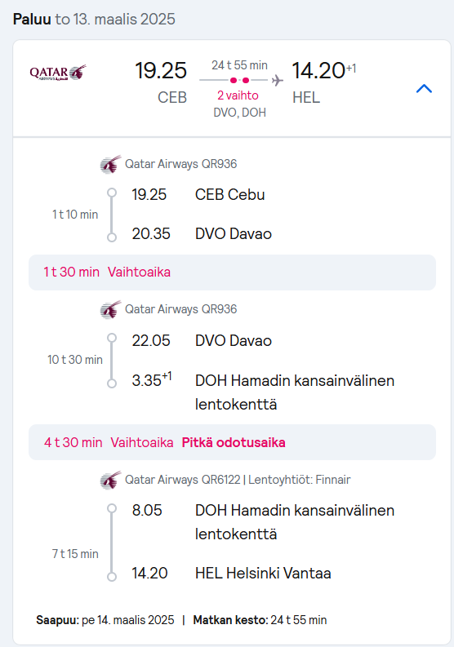Click the Qatar logo beside the QR6122 segment
Image resolution: width=454 pixels, height=647 pixels.
(x=110, y=480)
